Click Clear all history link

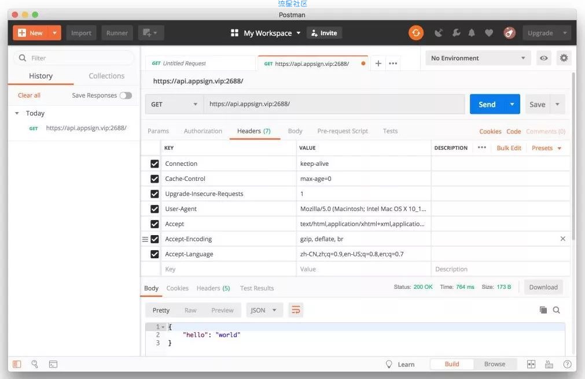29,95
